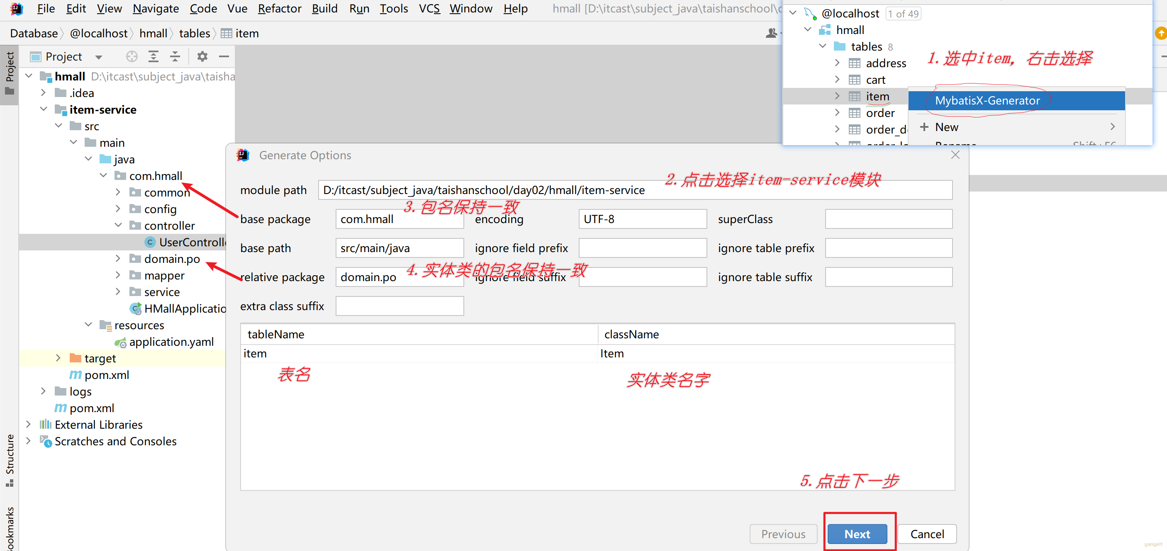Collapse the tables node in database tree

click(823, 46)
